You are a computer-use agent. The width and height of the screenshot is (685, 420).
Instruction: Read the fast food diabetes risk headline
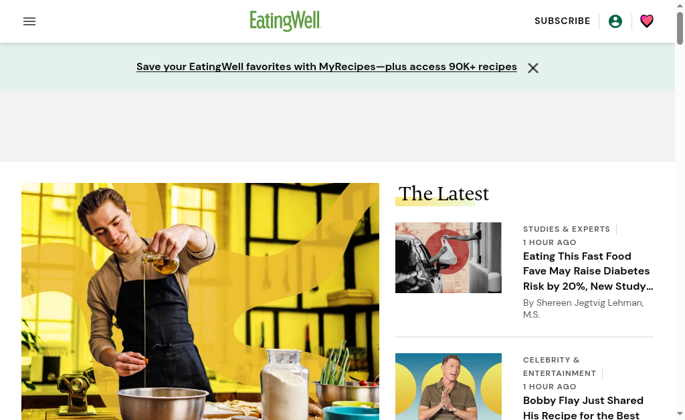tap(587, 271)
